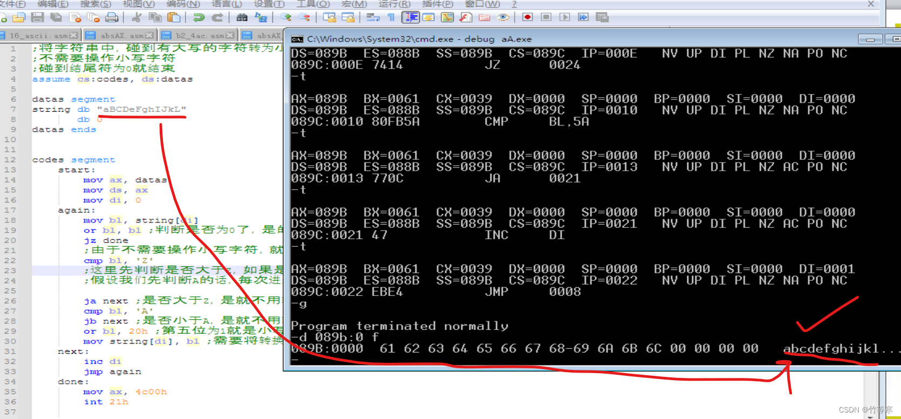The height and width of the screenshot is (419, 901).
Task: Close the Notepad++ document with the X button
Action: pos(871,4)
